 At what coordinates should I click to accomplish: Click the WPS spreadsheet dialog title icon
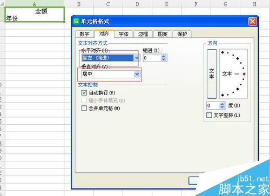[x=76, y=21]
